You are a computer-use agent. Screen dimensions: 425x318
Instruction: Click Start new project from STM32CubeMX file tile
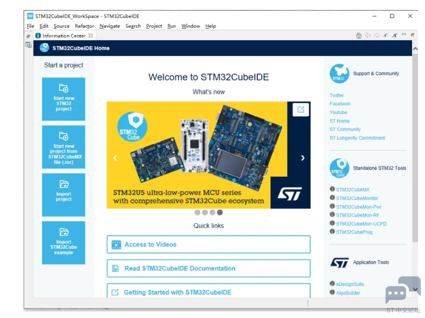tap(63, 147)
